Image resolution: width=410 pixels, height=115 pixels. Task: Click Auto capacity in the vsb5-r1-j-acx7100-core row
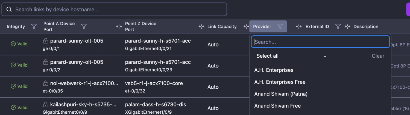click(x=213, y=87)
